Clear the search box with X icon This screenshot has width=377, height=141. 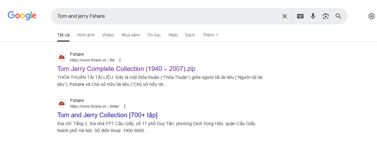tap(284, 16)
